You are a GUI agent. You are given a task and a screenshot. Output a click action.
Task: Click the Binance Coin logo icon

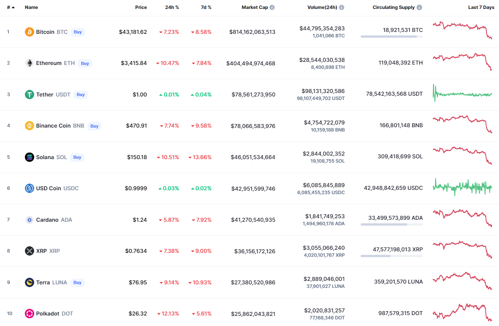(x=30, y=126)
